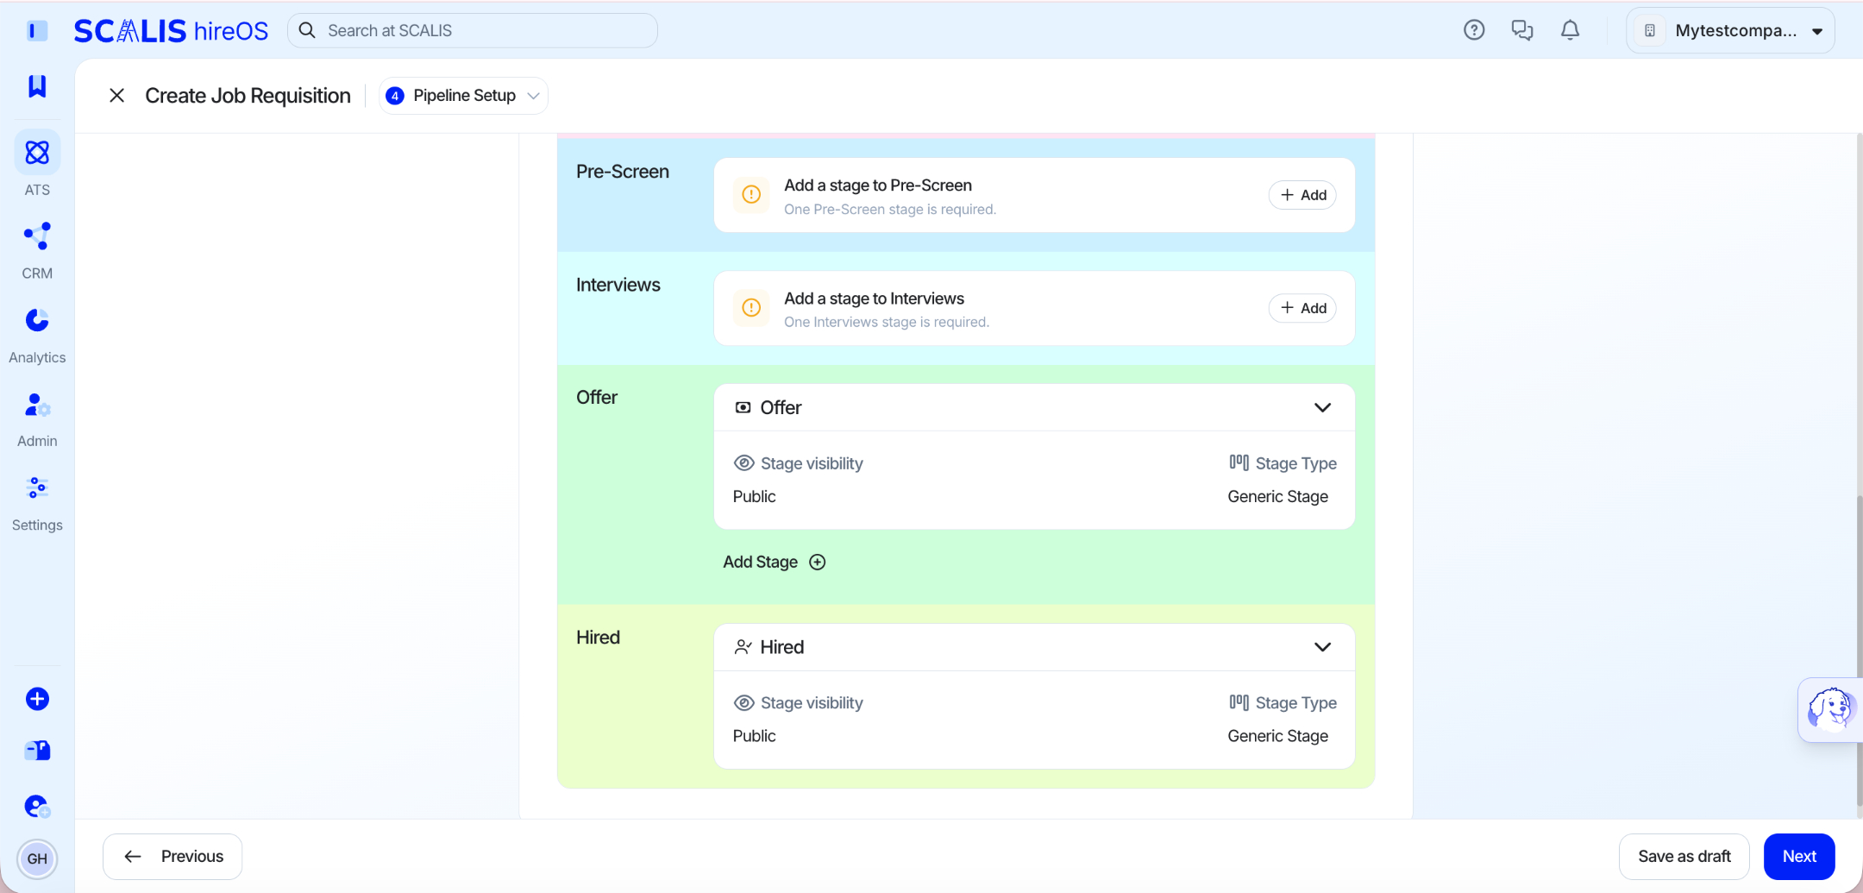Viewport: 1863px width, 893px height.
Task: Click Add Stage under Offer
Action: pos(774,563)
